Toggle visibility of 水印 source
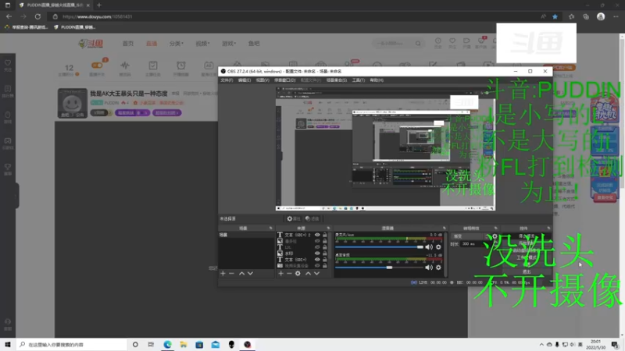The width and height of the screenshot is (625, 351). (317, 253)
